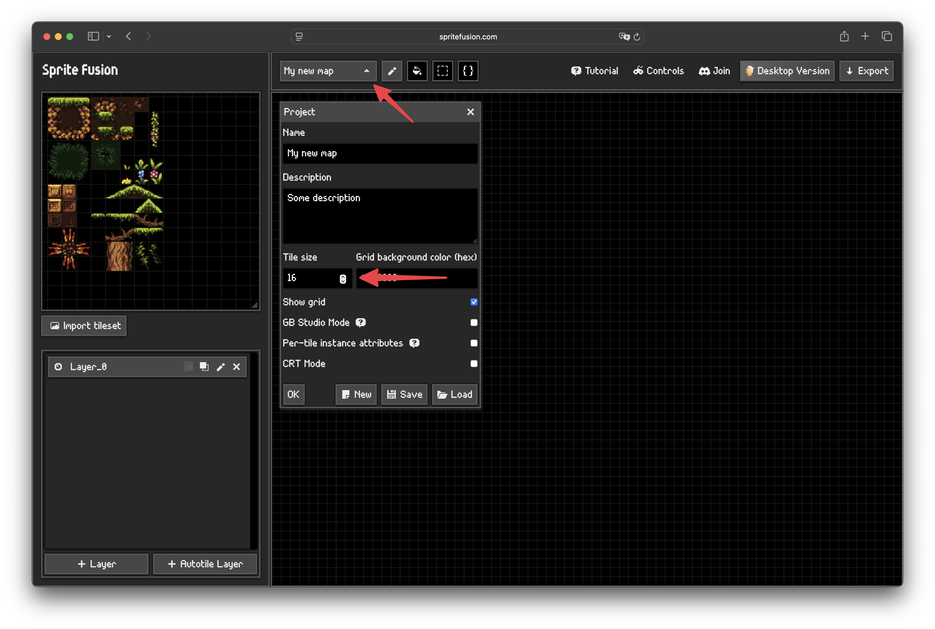Click the tileset panel resize handle

pos(254,305)
